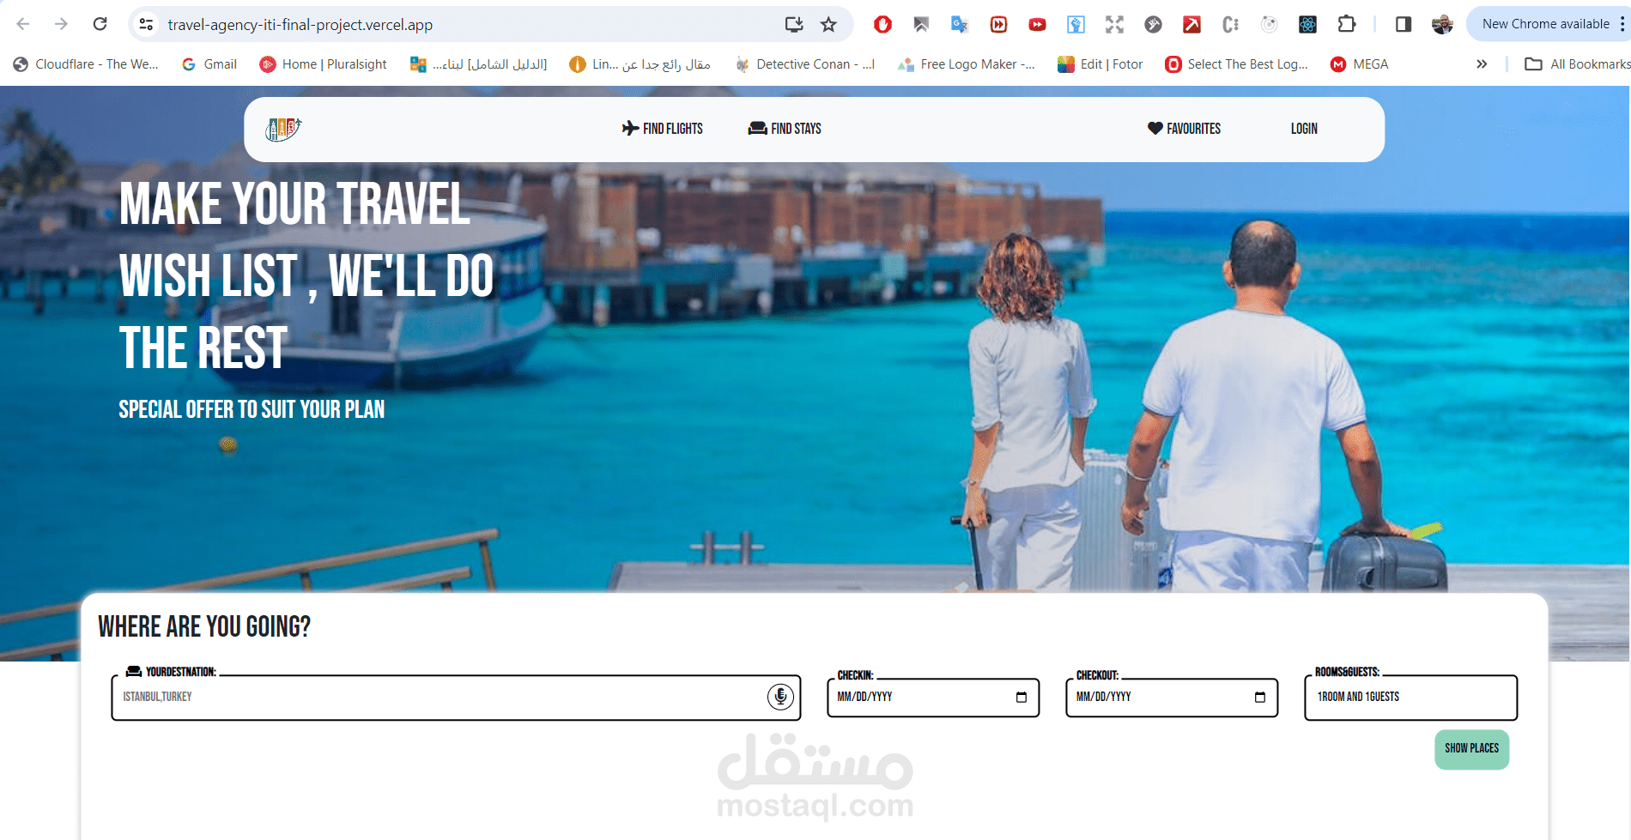Expand hidden bookmarks with double chevron

(1482, 64)
